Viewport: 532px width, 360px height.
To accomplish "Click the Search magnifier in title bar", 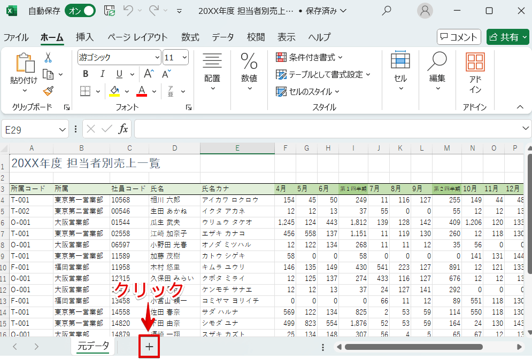I will click(387, 11).
